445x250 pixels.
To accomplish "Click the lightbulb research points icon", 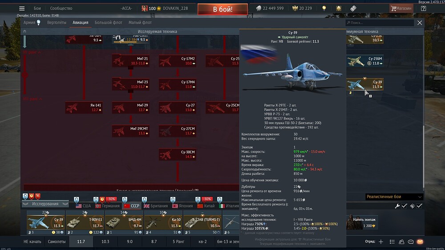I will point(324,8).
